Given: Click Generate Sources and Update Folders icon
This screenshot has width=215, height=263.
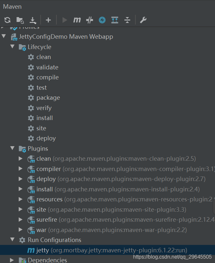Looking at the screenshot, I should point(20,20).
